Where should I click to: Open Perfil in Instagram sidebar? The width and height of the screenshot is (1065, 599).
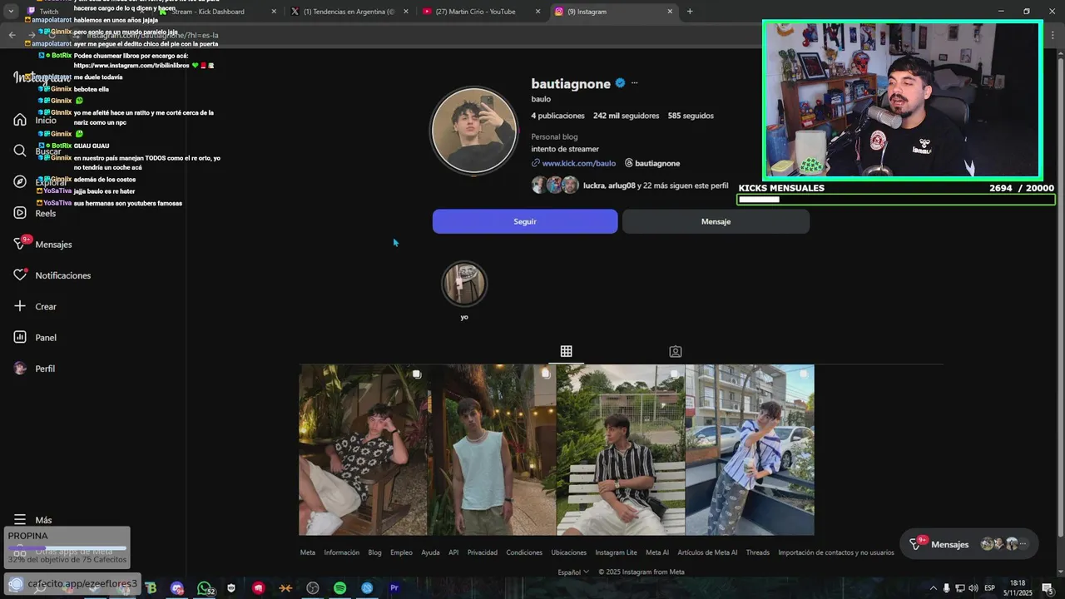(35, 369)
